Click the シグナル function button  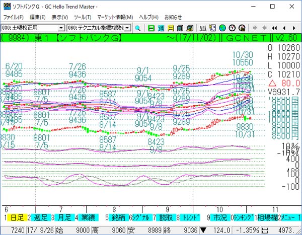(142, 217)
